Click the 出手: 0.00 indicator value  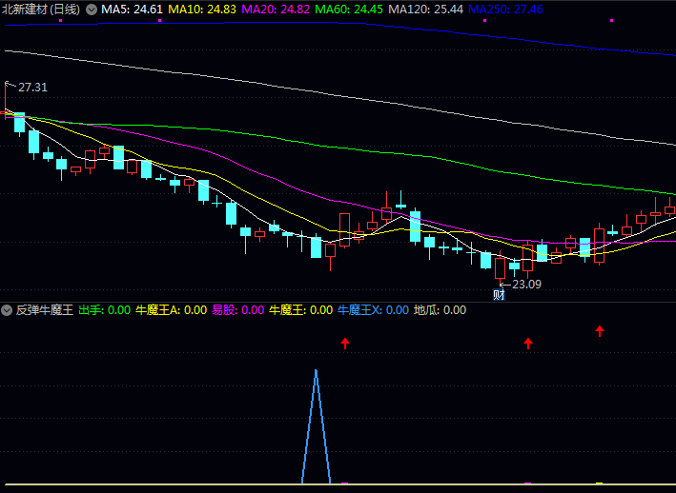click(104, 310)
